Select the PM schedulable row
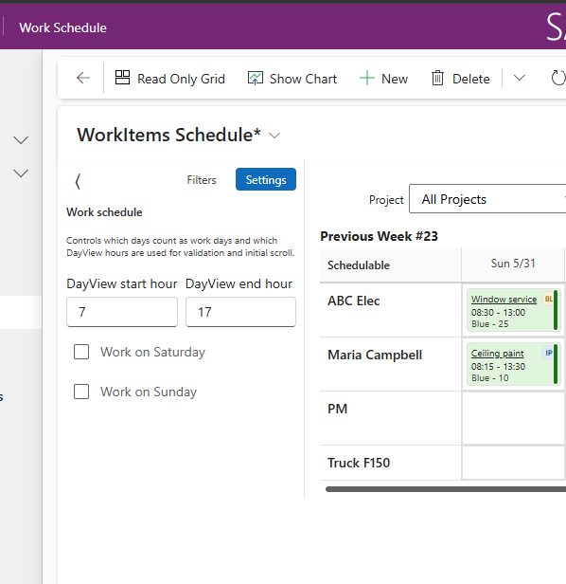 tap(337, 409)
